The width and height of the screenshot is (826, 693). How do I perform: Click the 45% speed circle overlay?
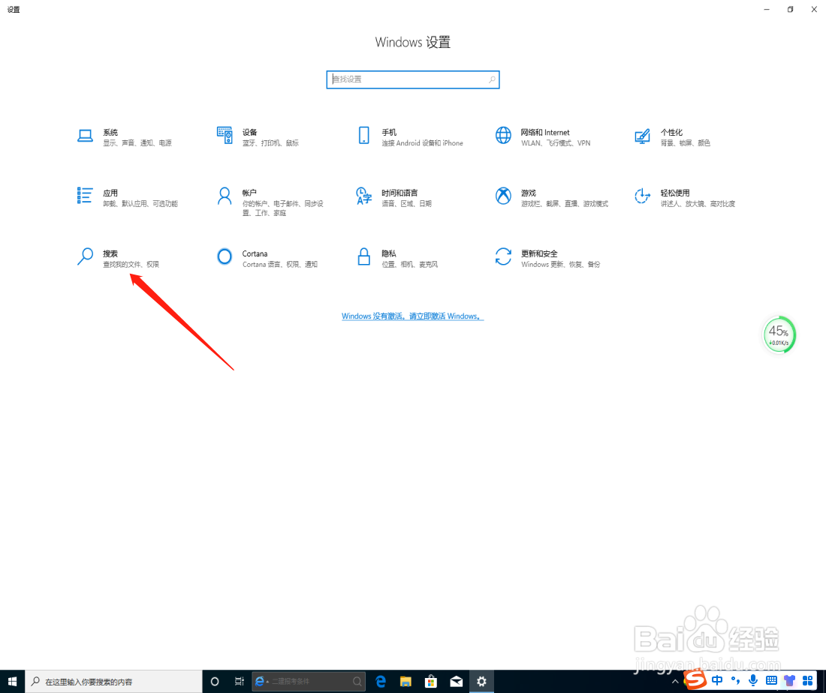[x=779, y=334]
